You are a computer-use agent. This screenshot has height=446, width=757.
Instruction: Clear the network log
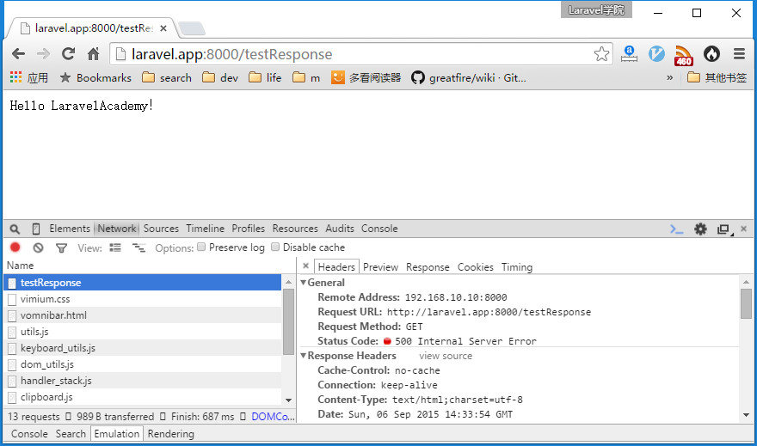coord(38,247)
